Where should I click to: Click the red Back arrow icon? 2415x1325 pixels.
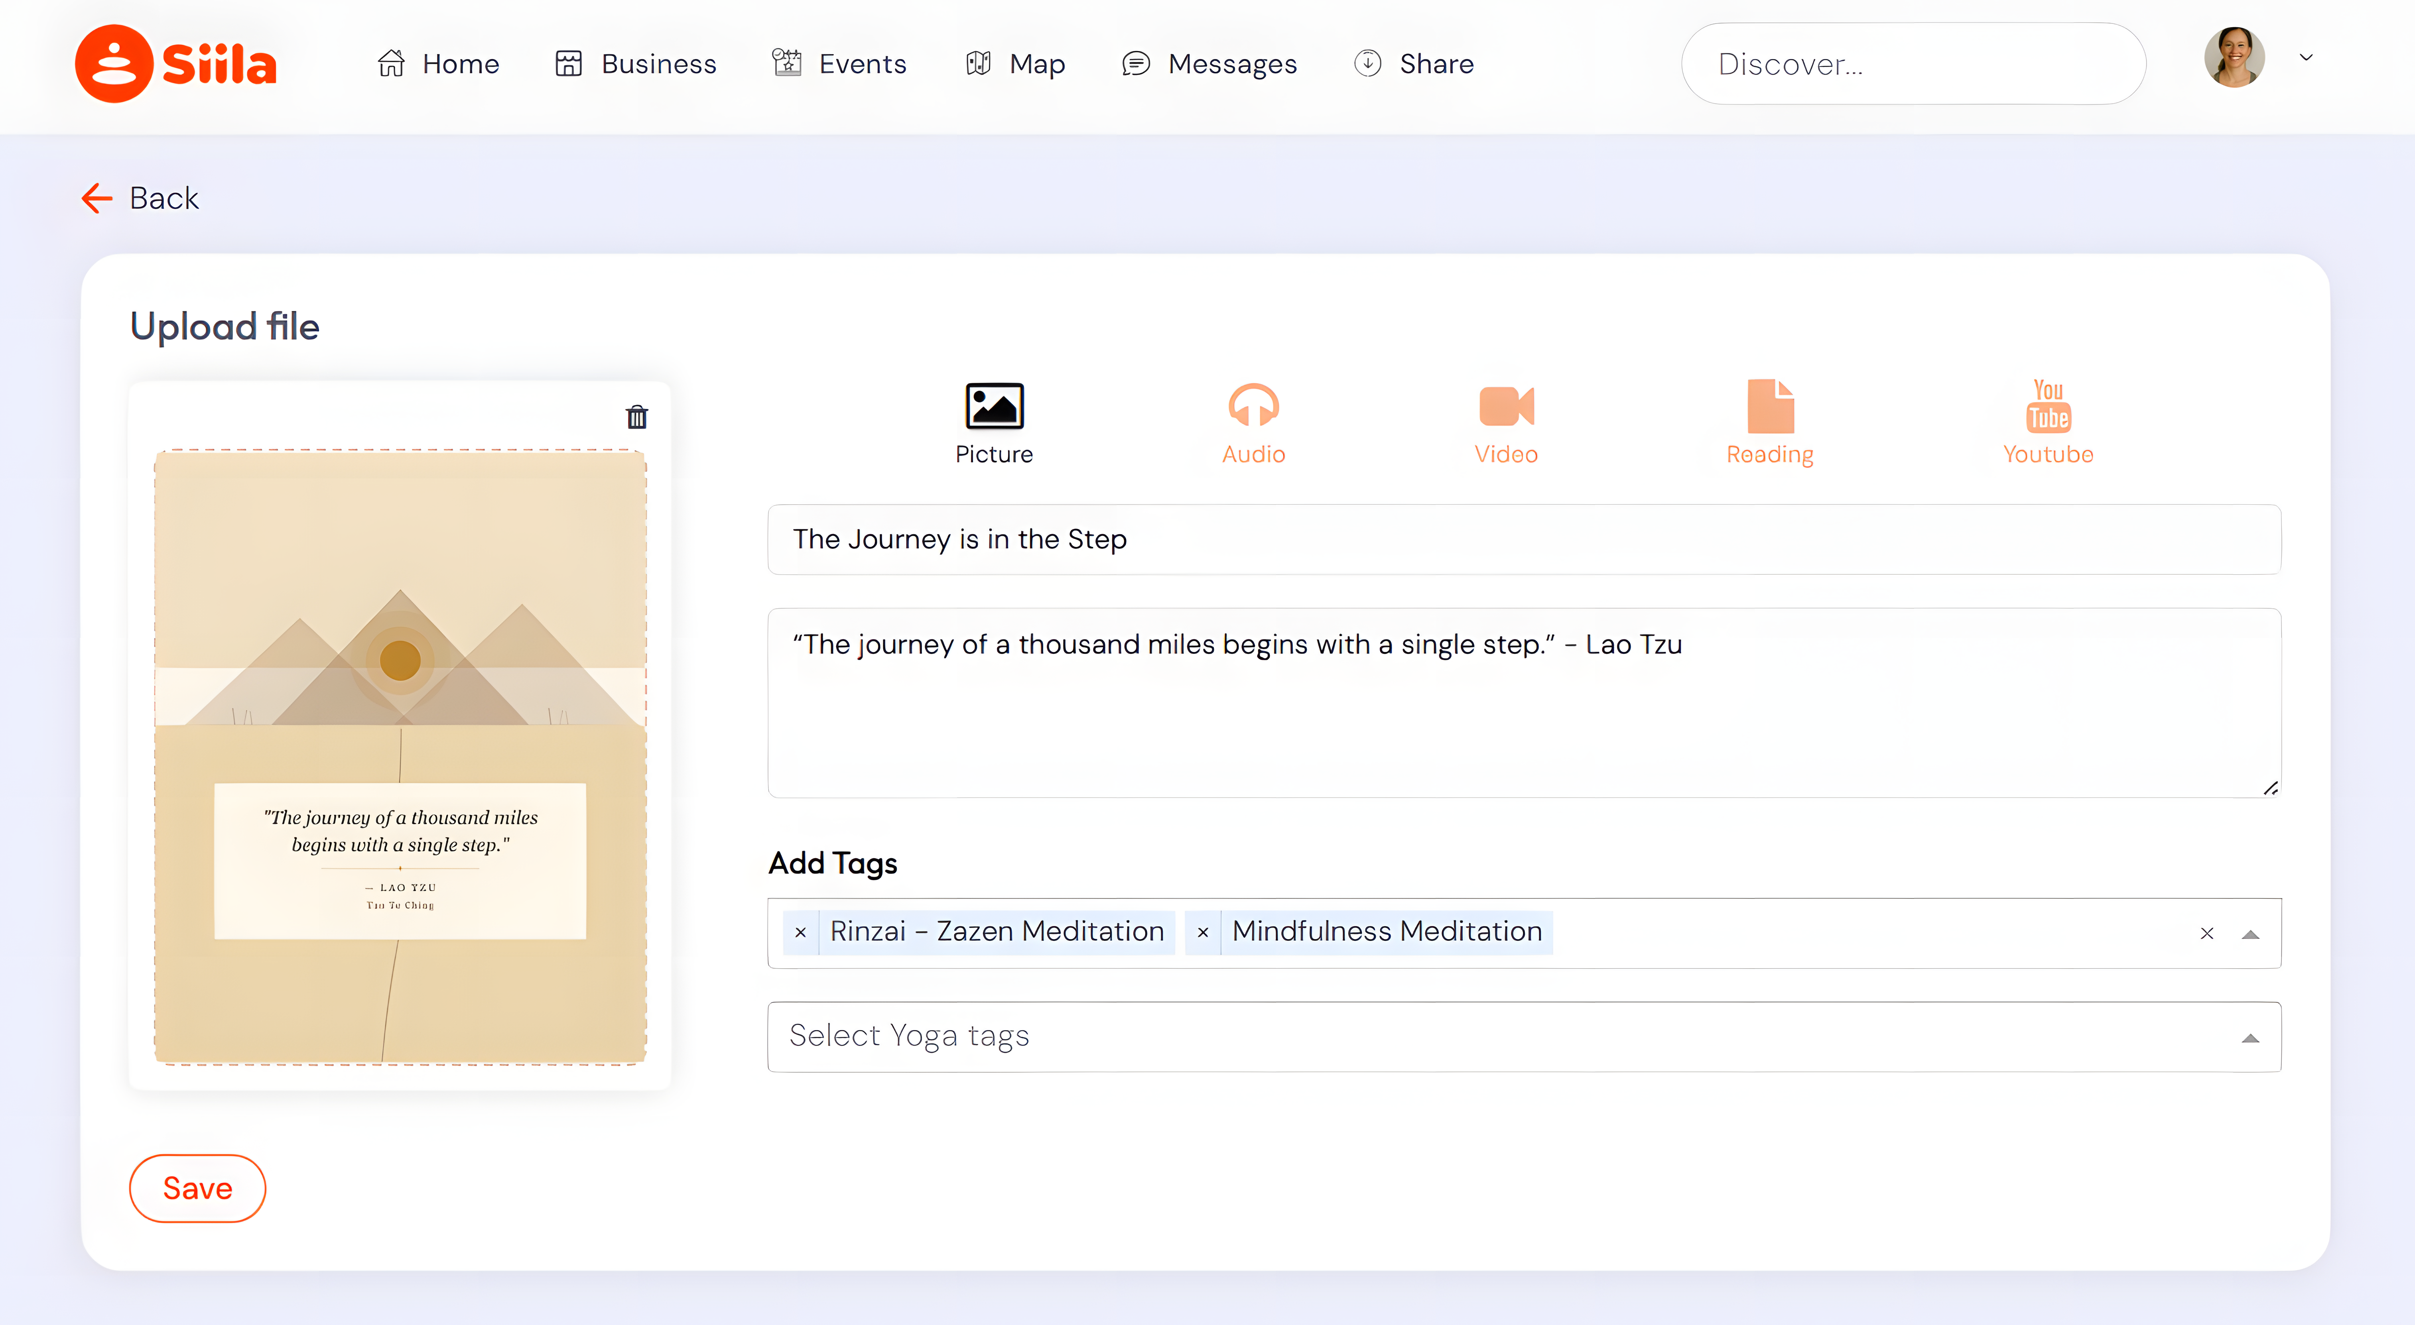coord(97,198)
